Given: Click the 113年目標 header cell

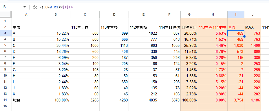Looking at the screenshot, I should click(x=85, y=27).
